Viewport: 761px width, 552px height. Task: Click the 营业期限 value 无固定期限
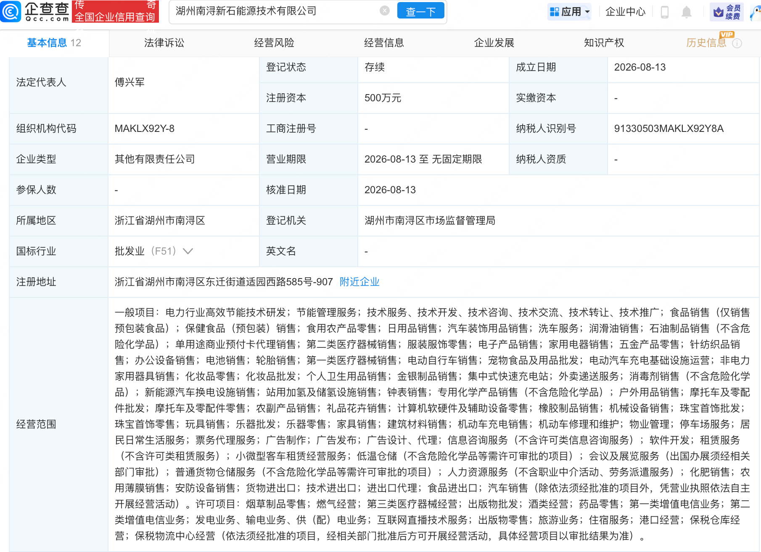(x=457, y=159)
